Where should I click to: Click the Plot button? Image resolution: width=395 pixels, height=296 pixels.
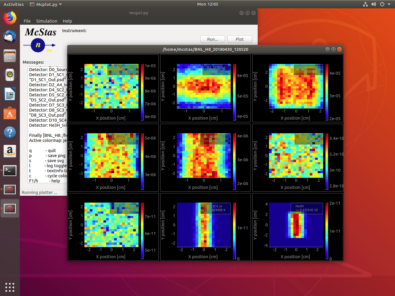click(240, 39)
